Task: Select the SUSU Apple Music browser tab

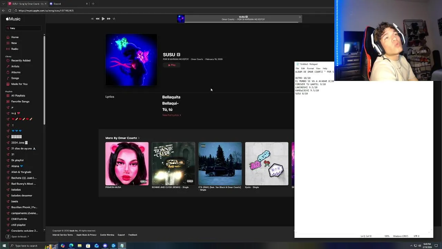Action: click(27, 4)
